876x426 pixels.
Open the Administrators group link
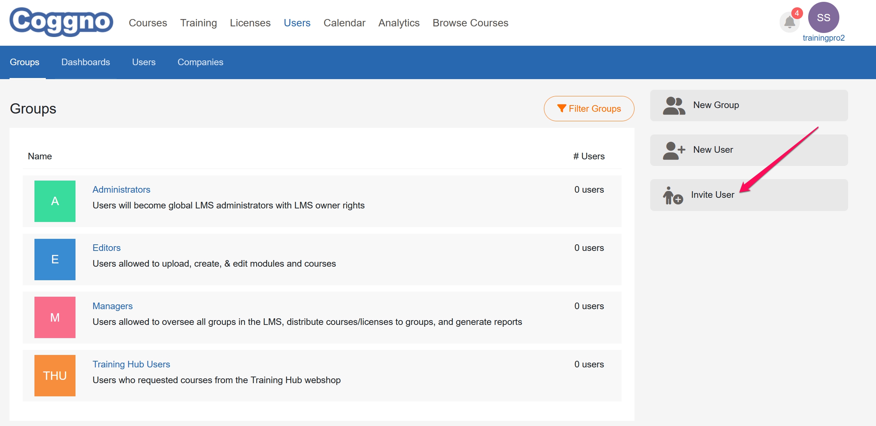pos(121,189)
